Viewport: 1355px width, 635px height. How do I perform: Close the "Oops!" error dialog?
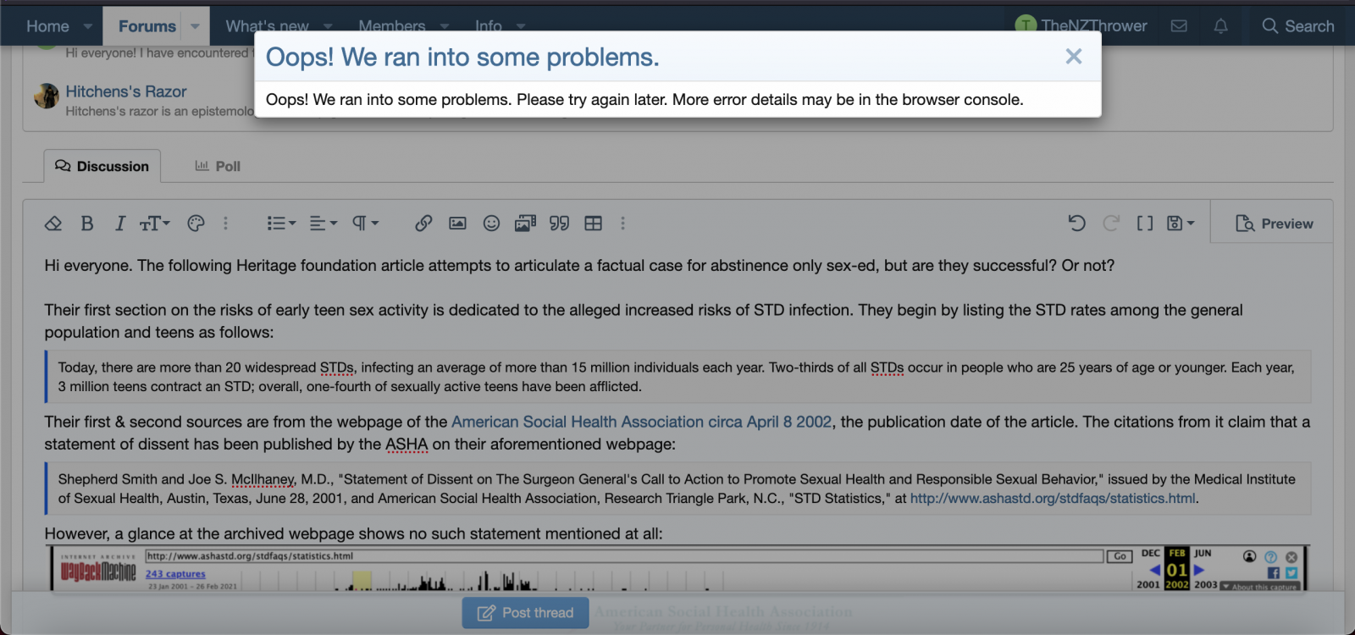[1073, 57]
